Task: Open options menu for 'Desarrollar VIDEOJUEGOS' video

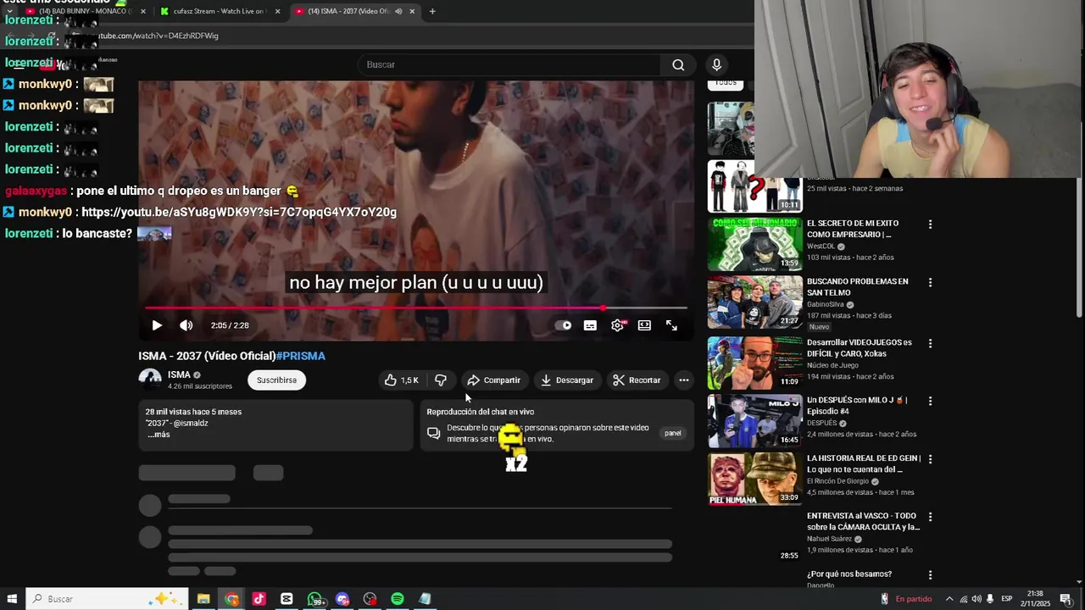Action: tap(930, 343)
